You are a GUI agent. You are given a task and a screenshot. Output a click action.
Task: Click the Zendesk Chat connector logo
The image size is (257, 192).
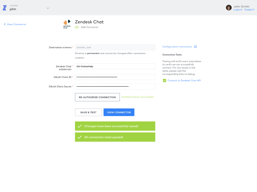coord(67,24)
